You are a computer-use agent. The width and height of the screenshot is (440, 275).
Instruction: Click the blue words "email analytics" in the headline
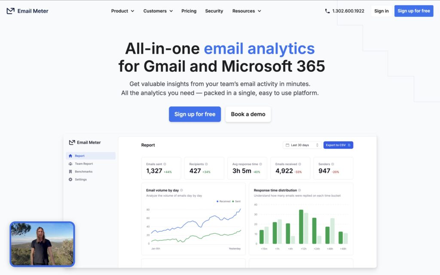click(x=259, y=49)
